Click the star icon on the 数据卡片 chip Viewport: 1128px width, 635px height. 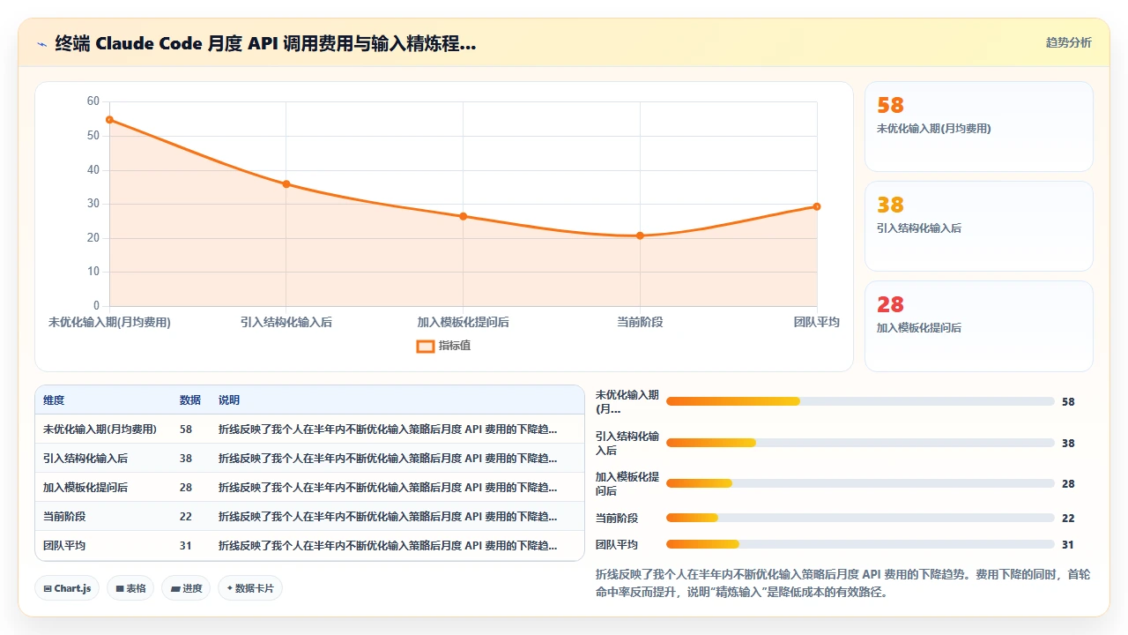pyautogui.click(x=230, y=588)
